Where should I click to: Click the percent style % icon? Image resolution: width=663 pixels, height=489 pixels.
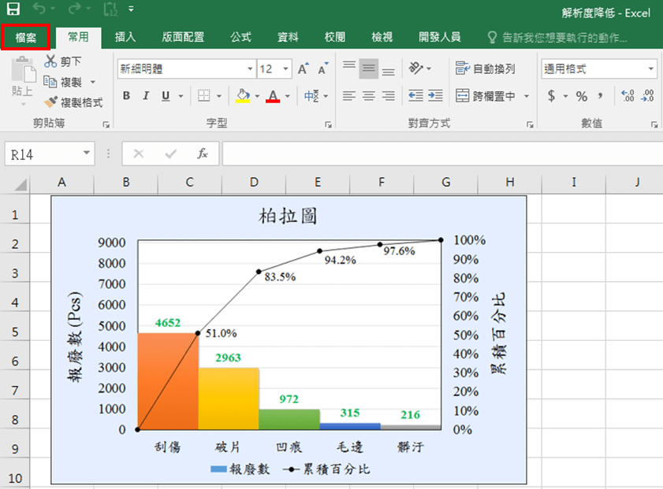pyautogui.click(x=581, y=96)
